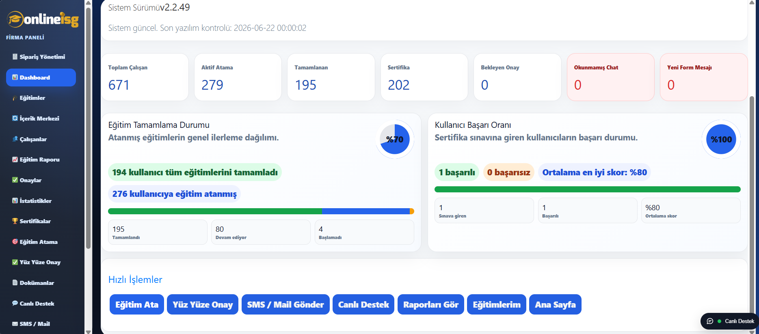Click the onlineisg logo
The height and width of the screenshot is (334, 759).
click(x=43, y=19)
